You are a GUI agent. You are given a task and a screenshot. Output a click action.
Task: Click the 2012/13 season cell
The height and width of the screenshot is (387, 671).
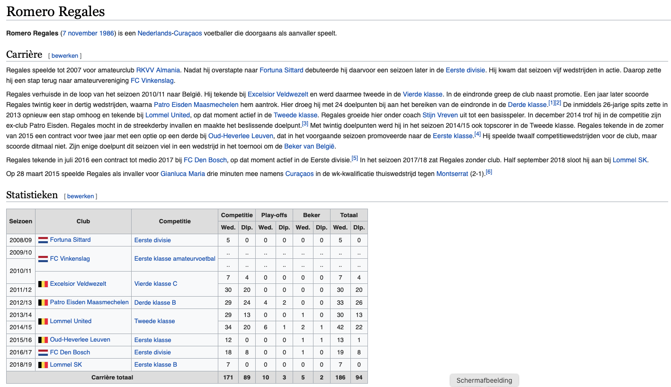coord(21,302)
